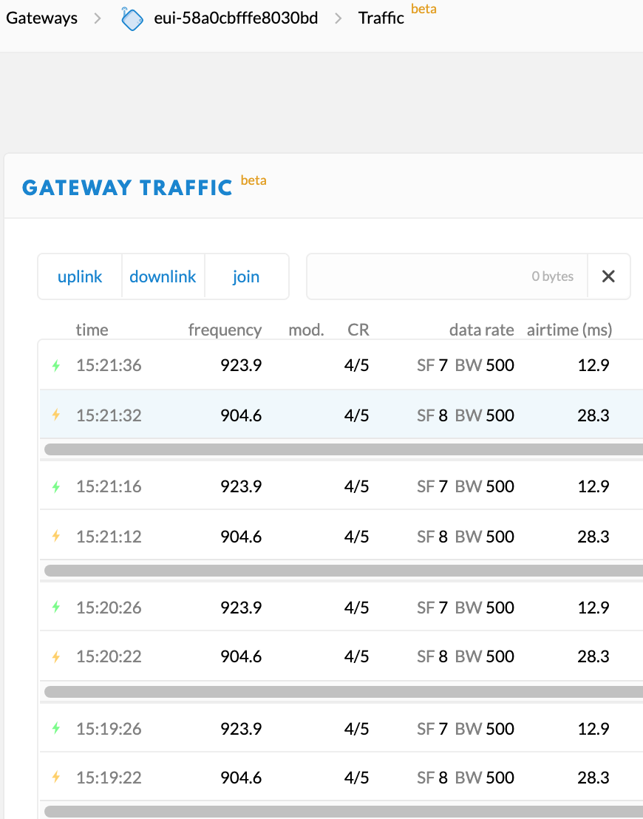Clear the payload filter with the X button

(608, 276)
